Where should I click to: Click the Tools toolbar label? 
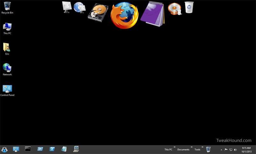(x=197, y=150)
